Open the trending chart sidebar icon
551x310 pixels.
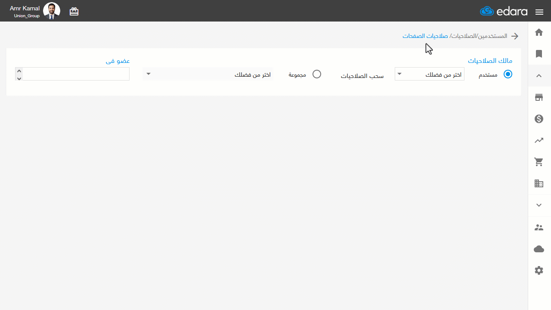tap(539, 140)
